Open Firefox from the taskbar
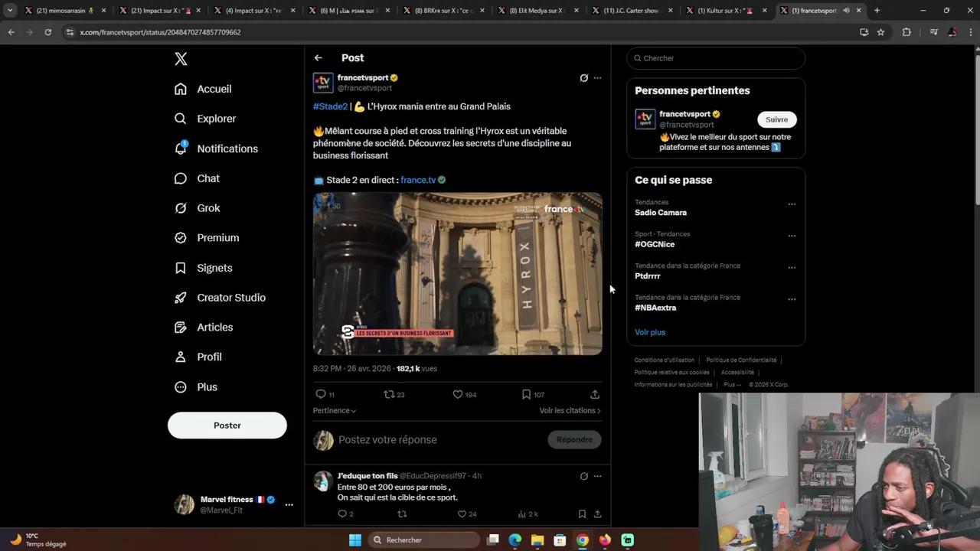The image size is (980, 551). 605,540
